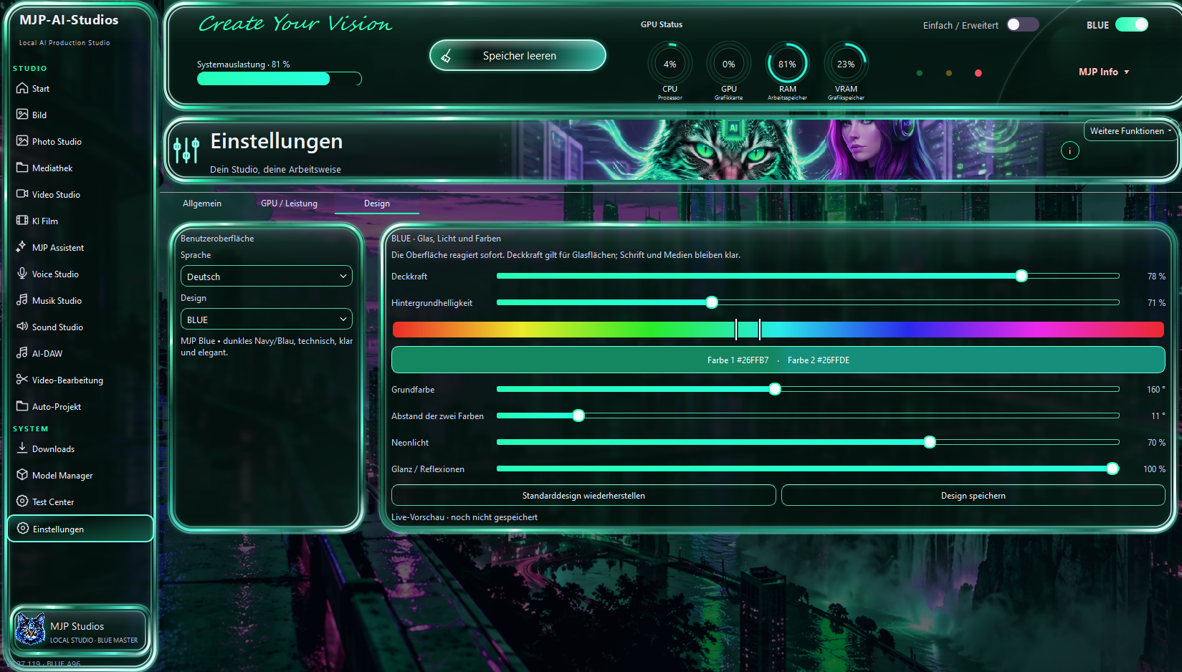Click the VRAM usage gauge
Viewport: 1182px width, 672px height.
pyautogui.click(x=846, y=64)
